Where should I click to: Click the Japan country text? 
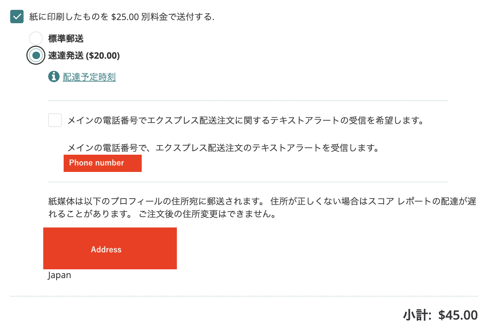tap(59, 275)
